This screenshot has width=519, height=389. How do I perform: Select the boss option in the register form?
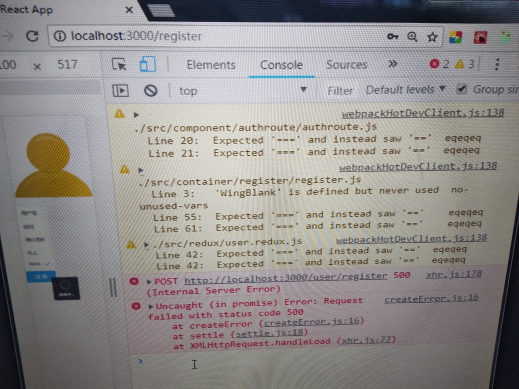click(x=39, y=264)
